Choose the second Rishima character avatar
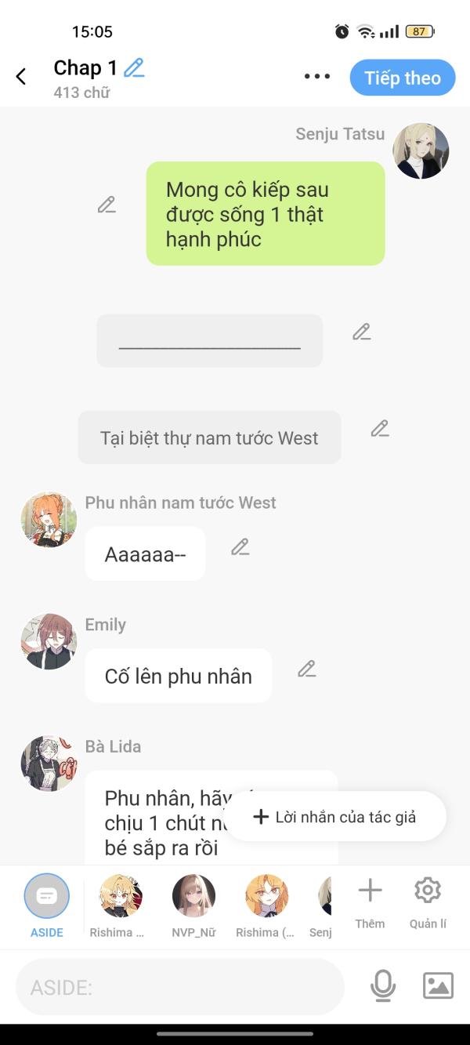 (266, 905)
